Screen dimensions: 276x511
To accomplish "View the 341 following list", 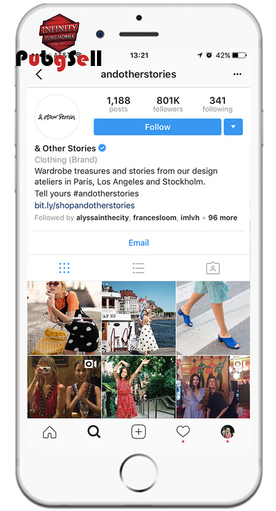I will click(218, 104).
